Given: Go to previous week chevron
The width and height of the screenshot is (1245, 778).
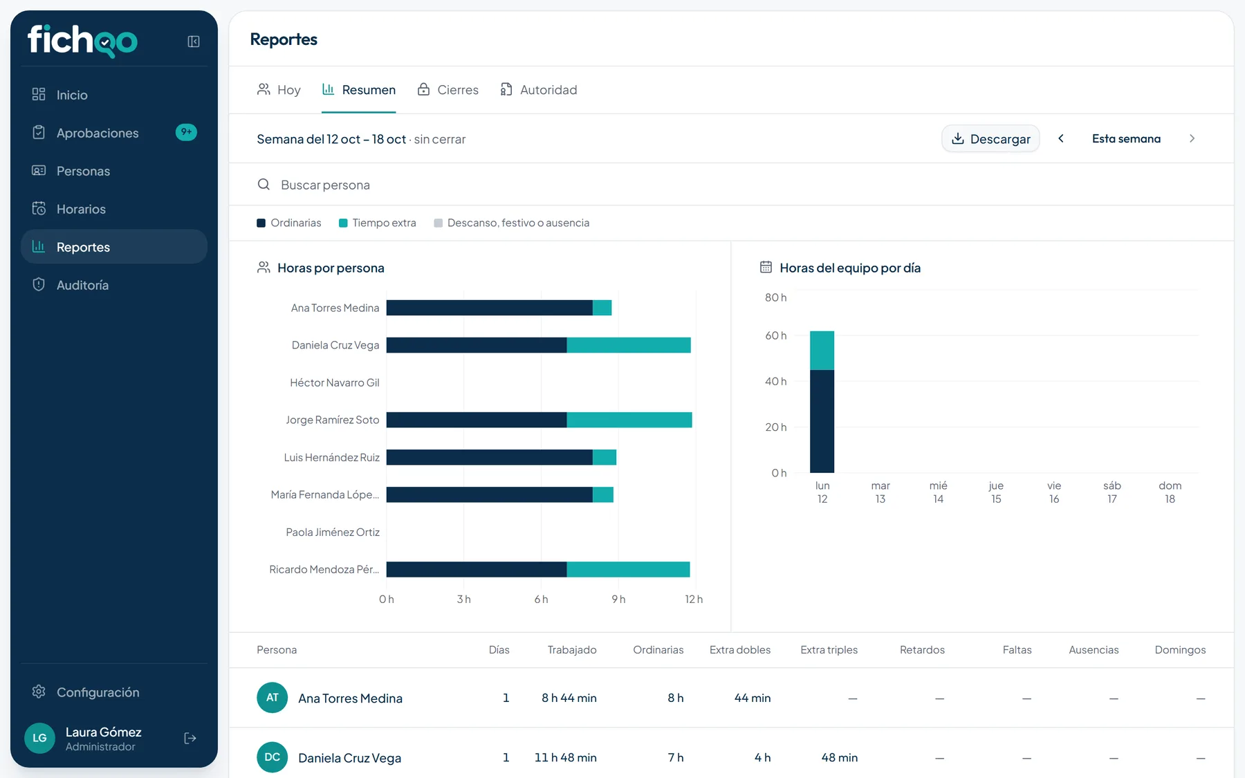Looking at the screenshot, I should [x=1061, y=138].
